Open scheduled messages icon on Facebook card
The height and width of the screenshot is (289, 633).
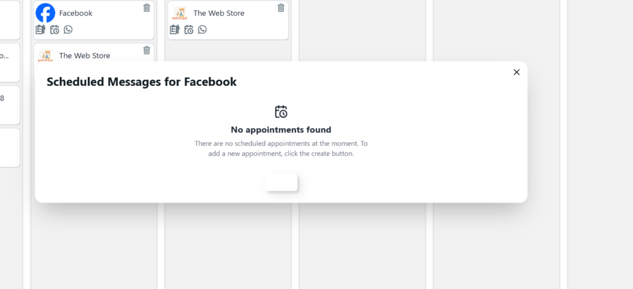(54, 30)
